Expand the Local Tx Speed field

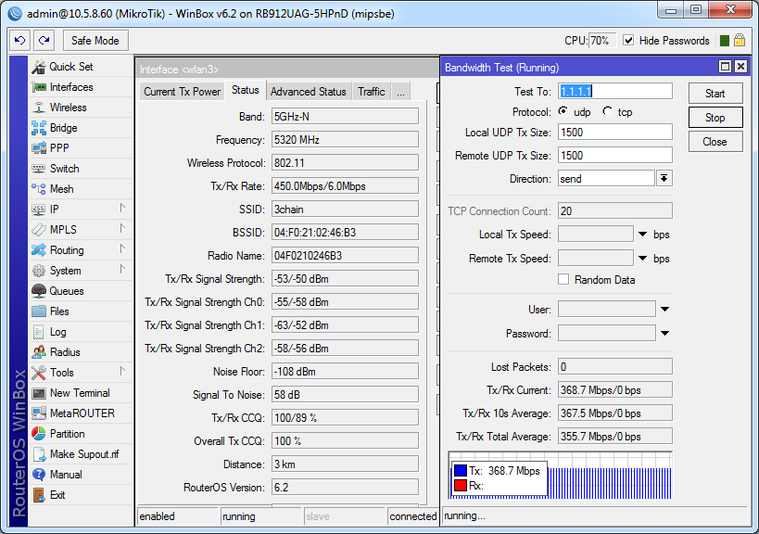(x=642, y=235)
